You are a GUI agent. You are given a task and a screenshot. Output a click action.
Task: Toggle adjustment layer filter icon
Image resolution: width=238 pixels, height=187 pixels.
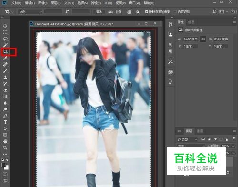point(209,139)
